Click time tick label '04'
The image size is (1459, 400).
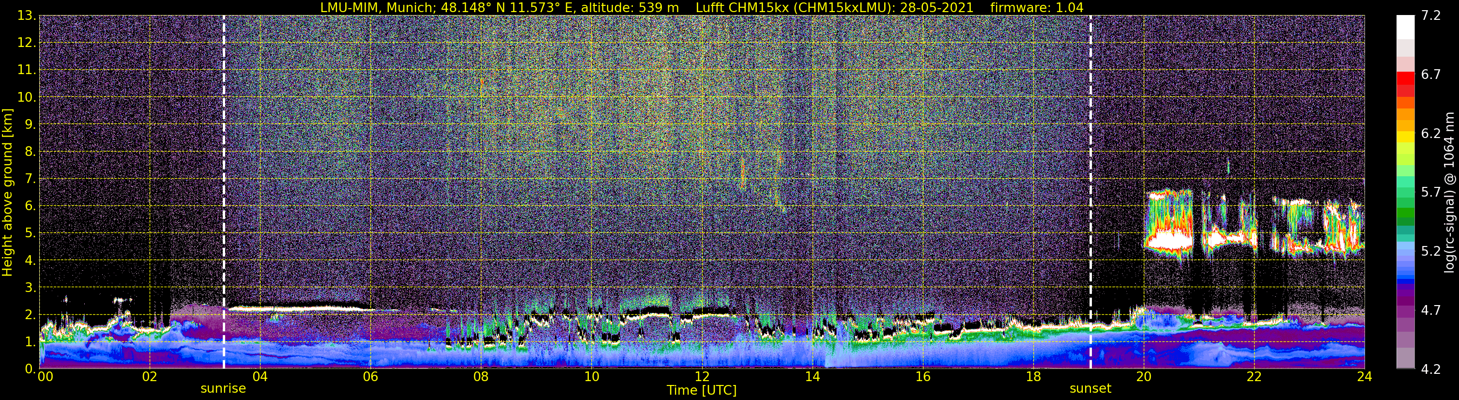tap(260, 377)
